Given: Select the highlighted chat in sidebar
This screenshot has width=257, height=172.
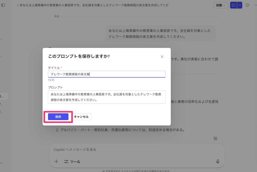Looking at the screenshot, I should 4,96.
